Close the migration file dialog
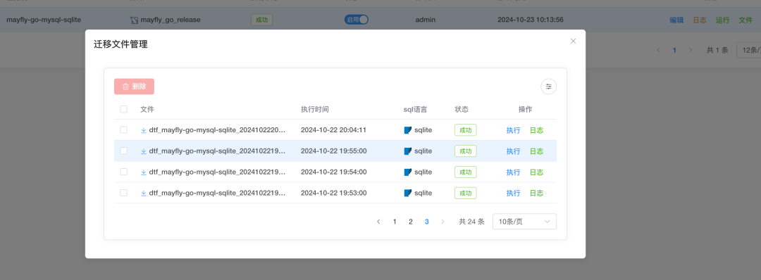This screenshot has width=761, height=280. point(573,42)
